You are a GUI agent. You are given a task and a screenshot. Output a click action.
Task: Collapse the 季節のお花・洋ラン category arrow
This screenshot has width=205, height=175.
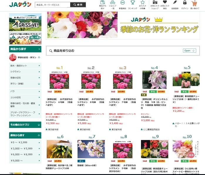pyautogui.click(x=39, y=57)
